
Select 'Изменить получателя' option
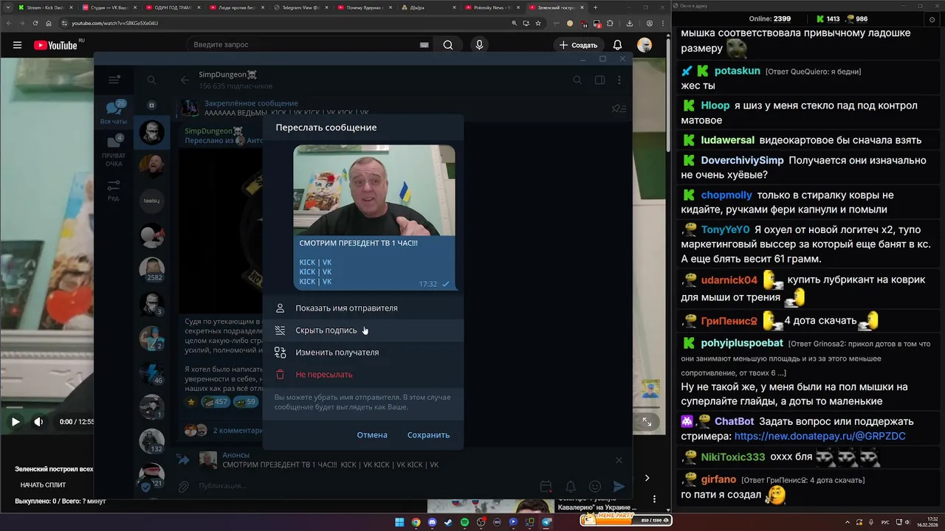362,353
